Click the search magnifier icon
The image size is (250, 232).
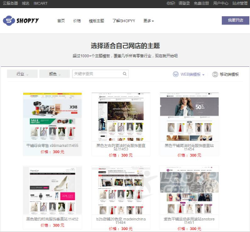(x=124, y=74)
